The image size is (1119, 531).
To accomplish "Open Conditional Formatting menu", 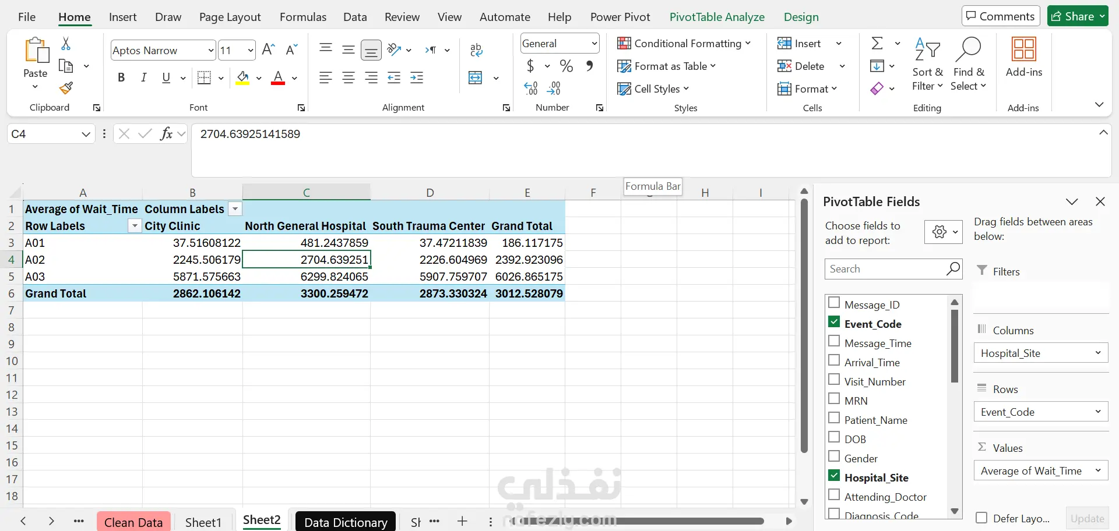I will pos(684,44).
